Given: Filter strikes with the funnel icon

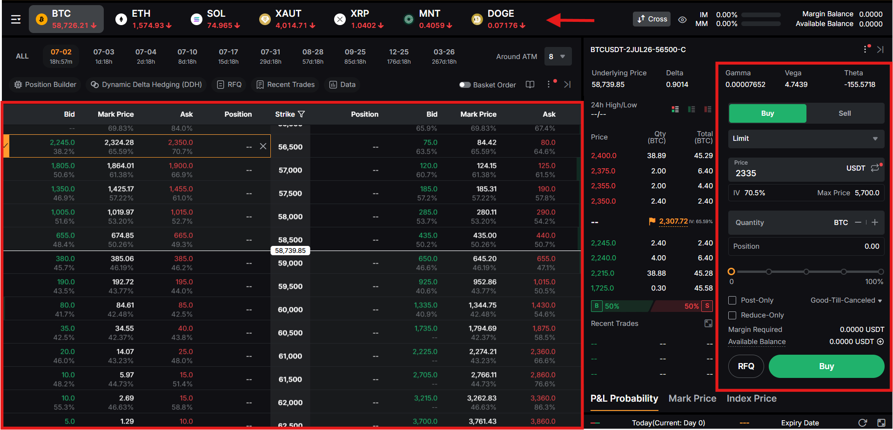Looking at the screenshot, I should click(x=301, y=114).
